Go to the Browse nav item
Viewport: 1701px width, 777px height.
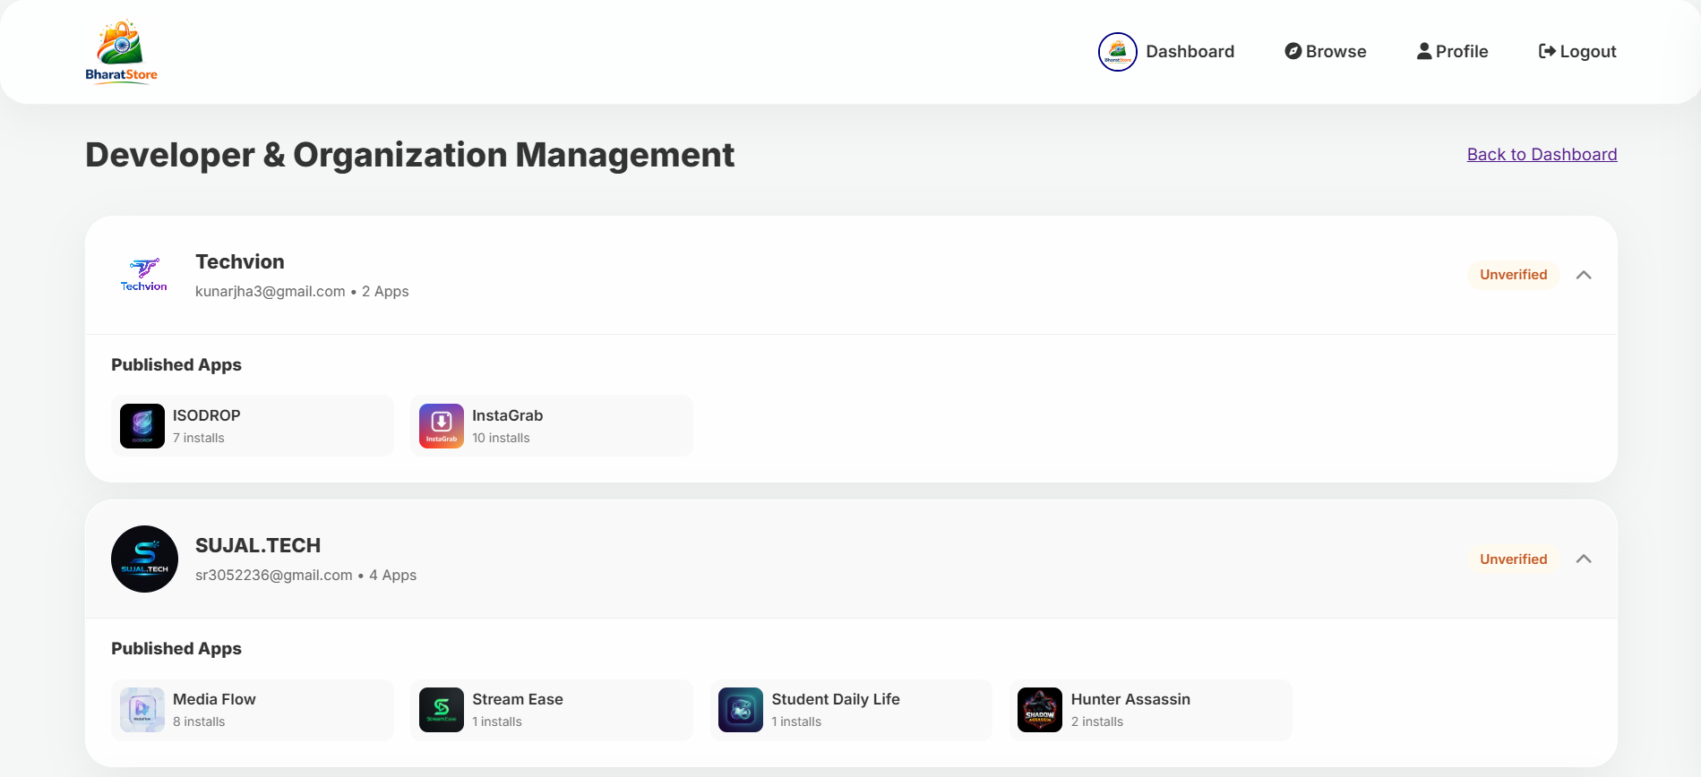(x=1326, y=51)
